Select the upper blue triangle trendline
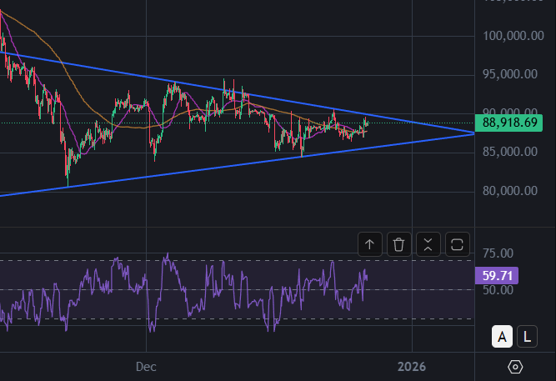The height and width of the screenshot is (381, 556). (x=283, y=100)
